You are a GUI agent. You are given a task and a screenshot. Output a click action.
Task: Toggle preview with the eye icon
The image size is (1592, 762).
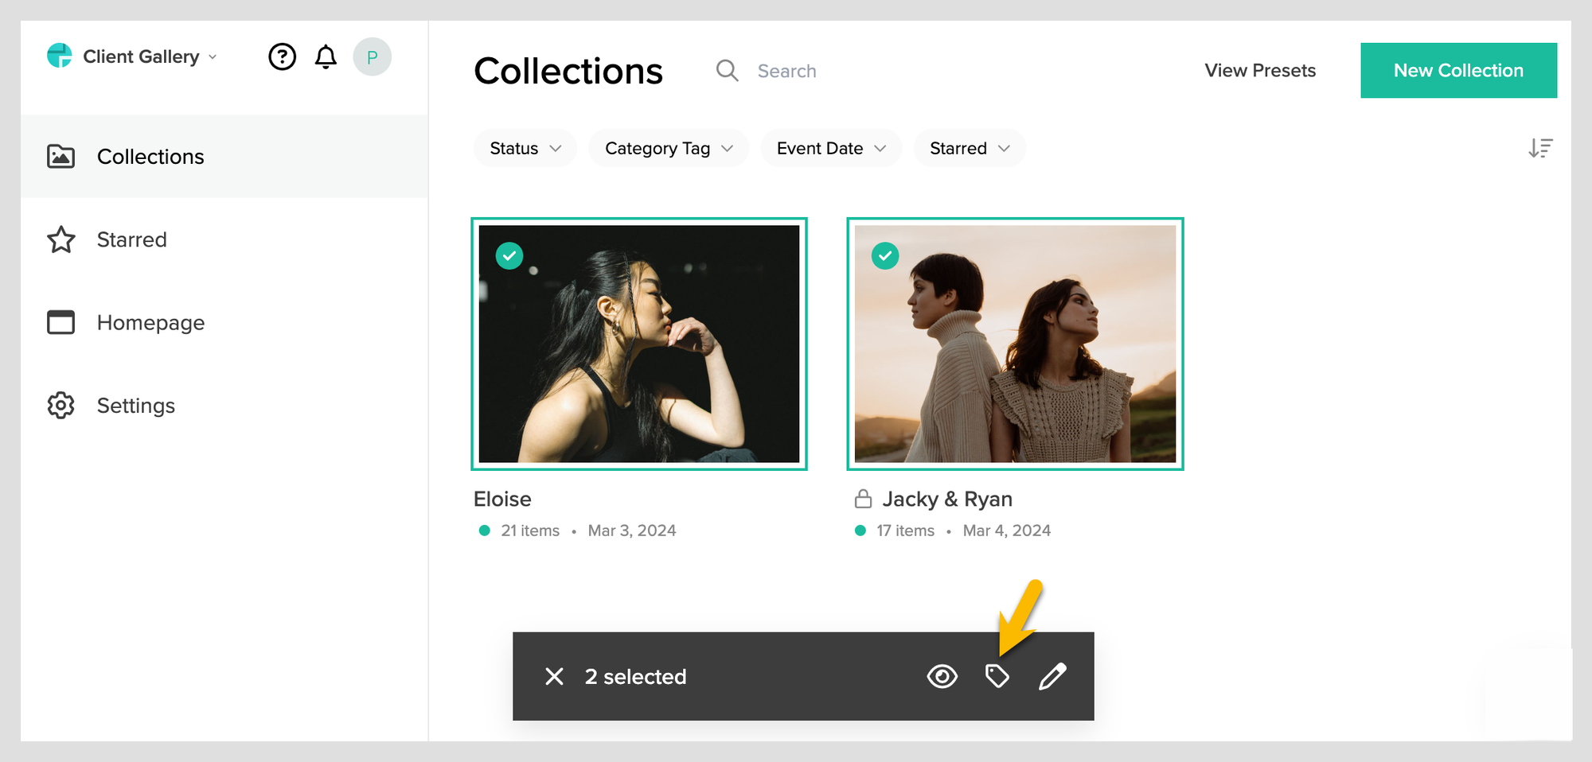[x=942, y=676]
